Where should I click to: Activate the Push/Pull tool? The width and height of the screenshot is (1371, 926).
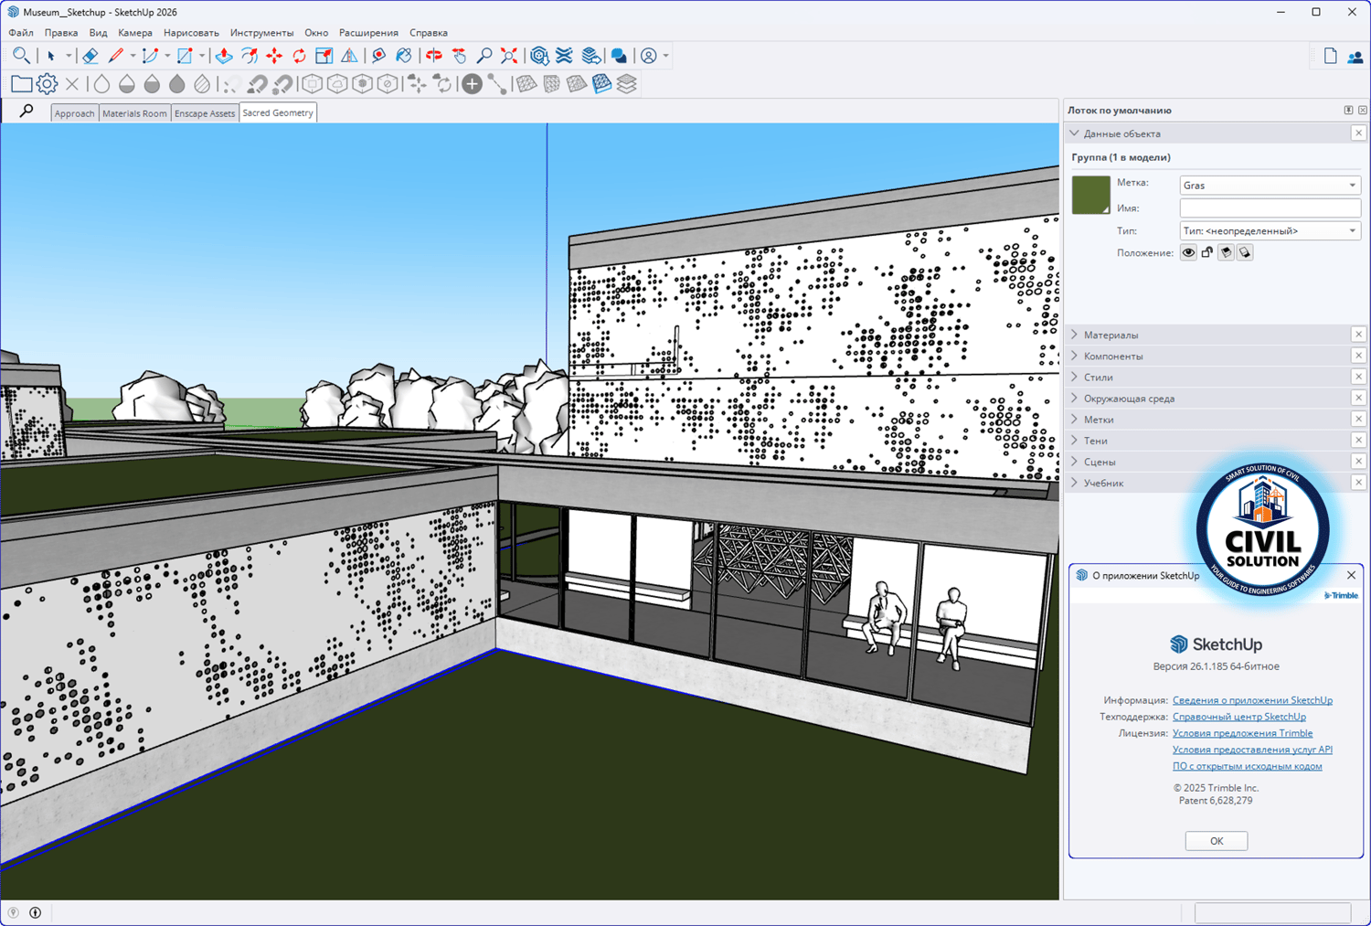(223, 56)
